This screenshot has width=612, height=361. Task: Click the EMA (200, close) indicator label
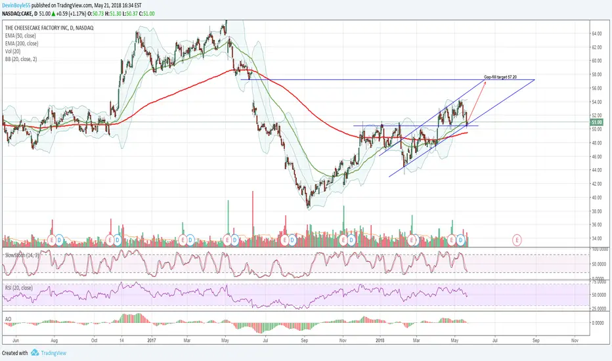pos(22,44)
